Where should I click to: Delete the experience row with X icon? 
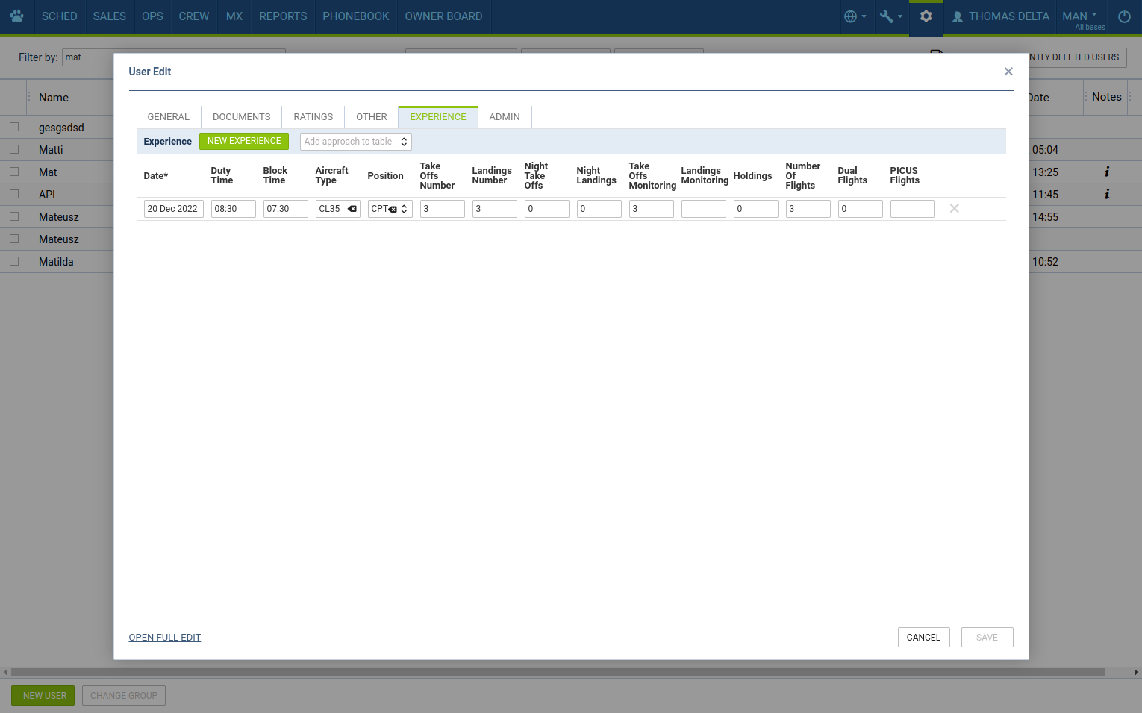coord(954,209)
